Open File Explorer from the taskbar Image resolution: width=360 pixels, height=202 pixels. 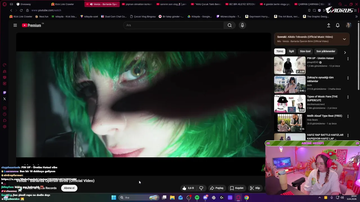click(172, 198)
